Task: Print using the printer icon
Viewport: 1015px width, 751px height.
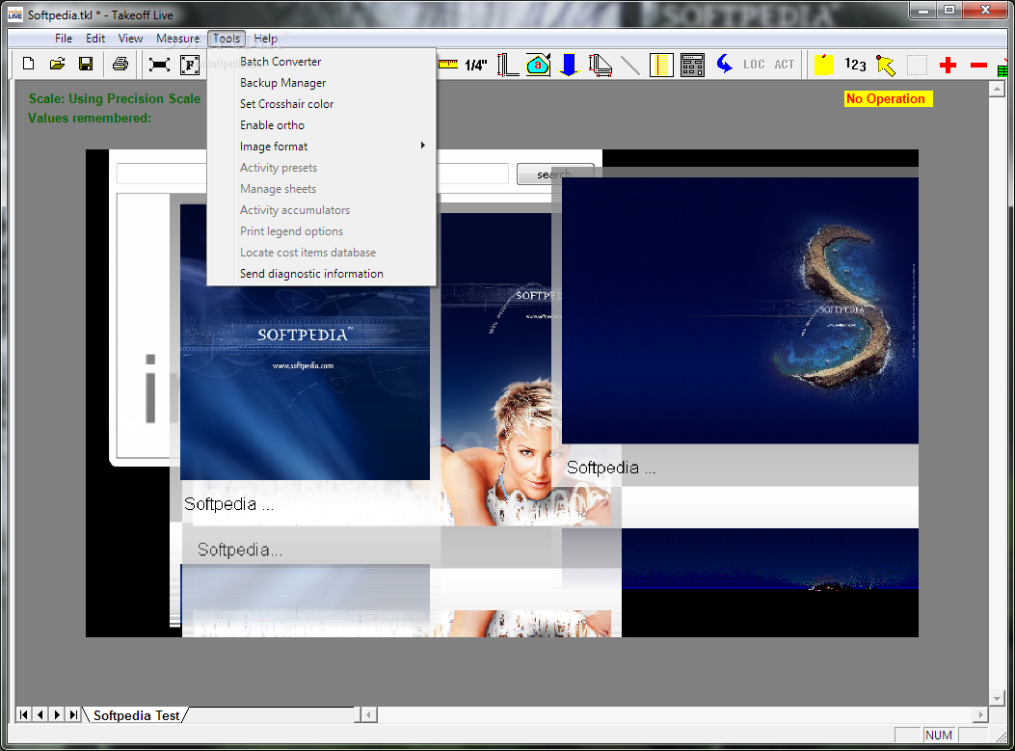Action: click(120, 64)
